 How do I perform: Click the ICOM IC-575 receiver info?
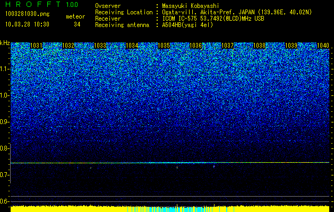[x=213, y=19]
